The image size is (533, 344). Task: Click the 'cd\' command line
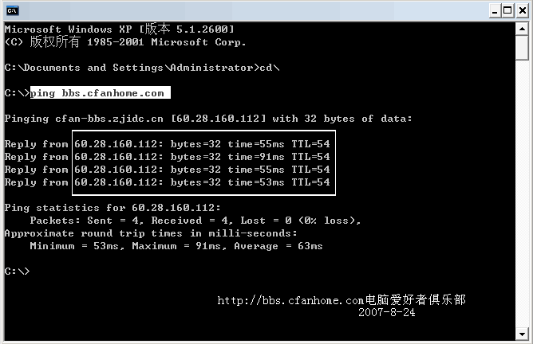coord(142,68)
